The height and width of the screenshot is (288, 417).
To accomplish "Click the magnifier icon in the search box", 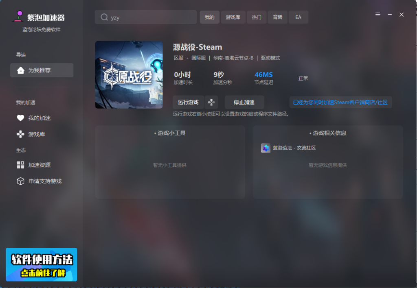I will tap(104, 17).
